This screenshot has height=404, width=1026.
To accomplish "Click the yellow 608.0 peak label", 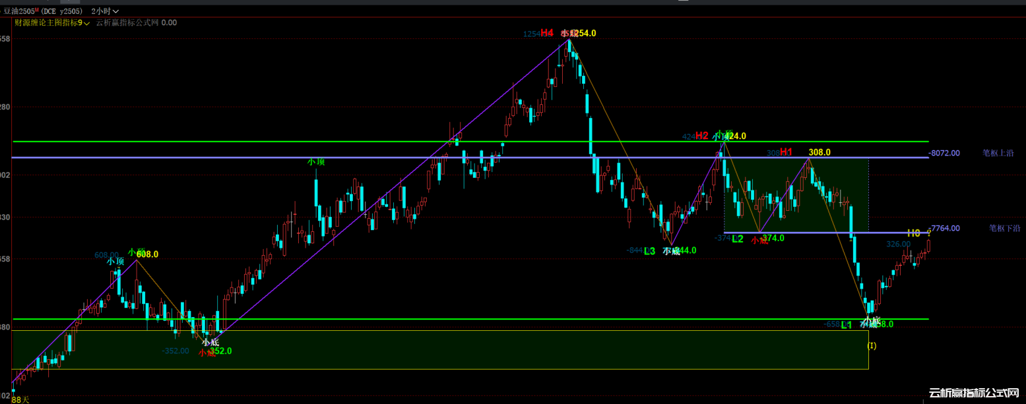I will 147,254.
